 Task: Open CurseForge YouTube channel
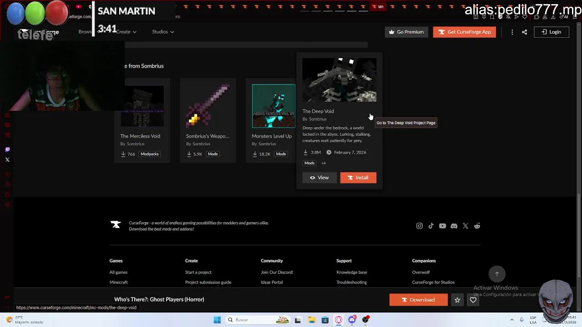point(442,226)
